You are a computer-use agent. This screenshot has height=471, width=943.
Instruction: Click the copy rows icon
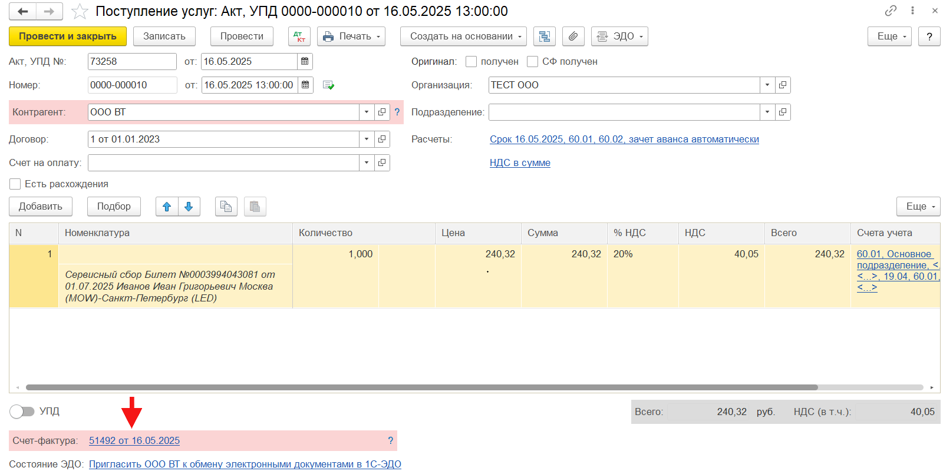click(226, 207)
